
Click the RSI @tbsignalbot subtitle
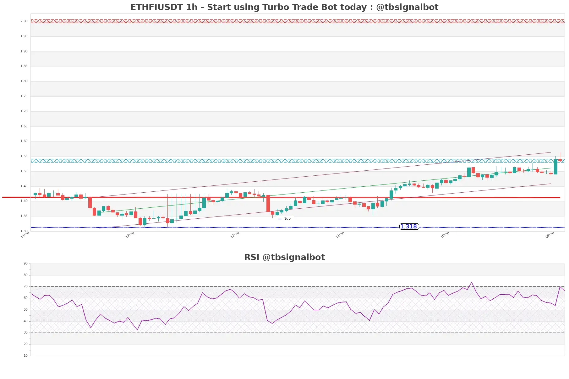click(284, 257)
